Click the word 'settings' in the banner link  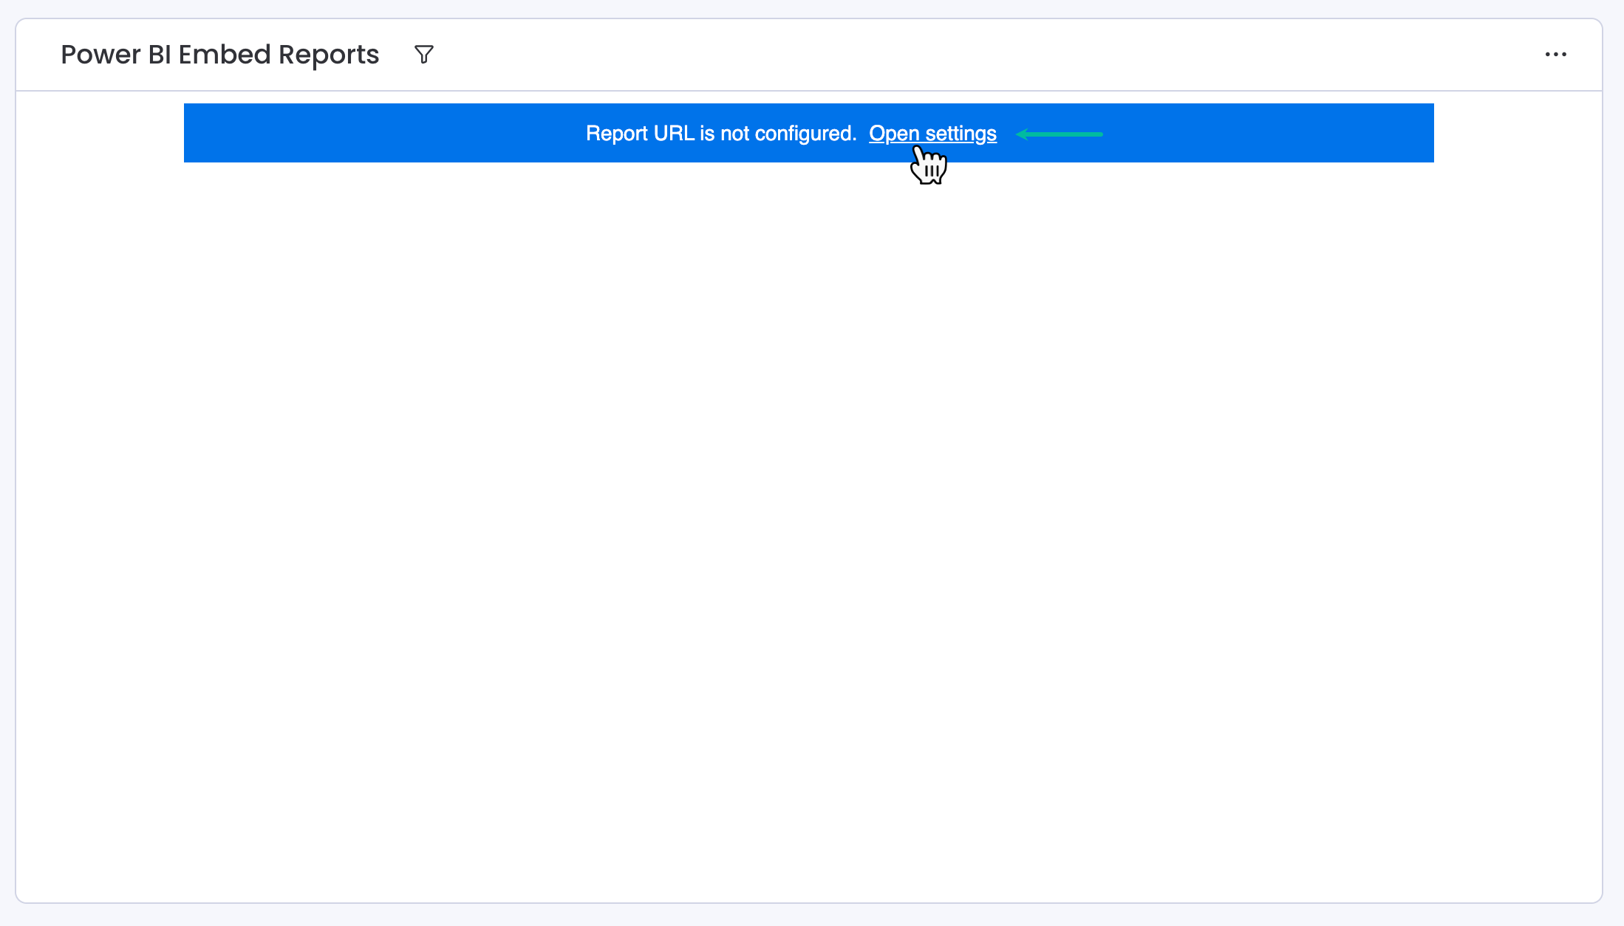961,134
